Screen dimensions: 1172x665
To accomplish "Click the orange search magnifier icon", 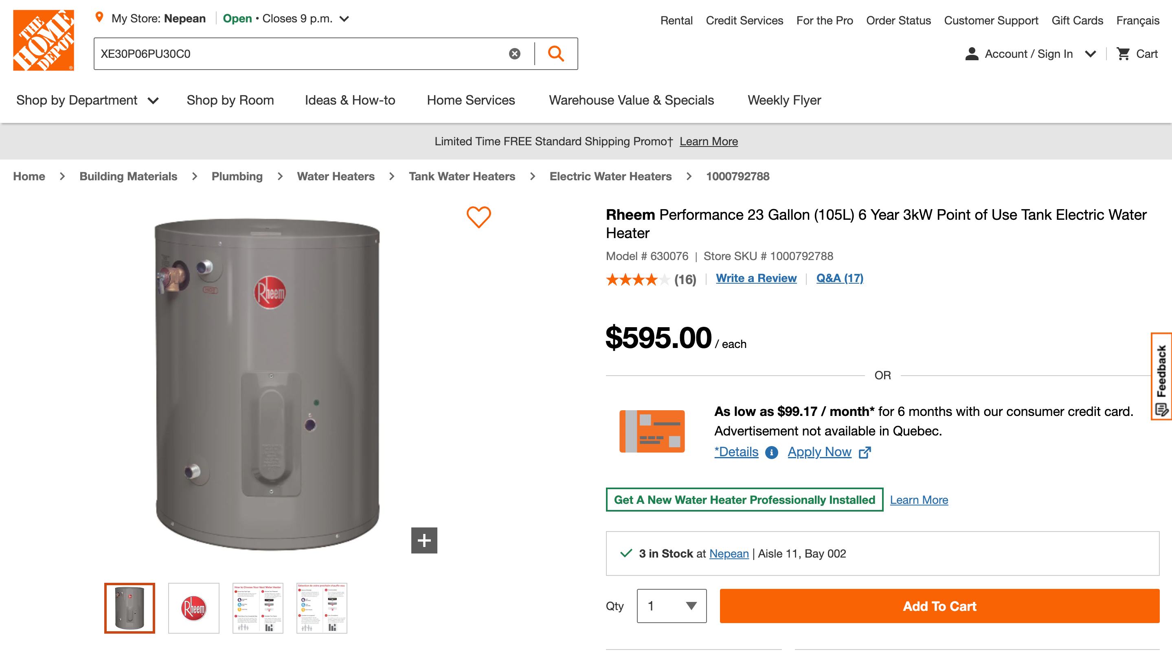I will (x=555, y=54).
